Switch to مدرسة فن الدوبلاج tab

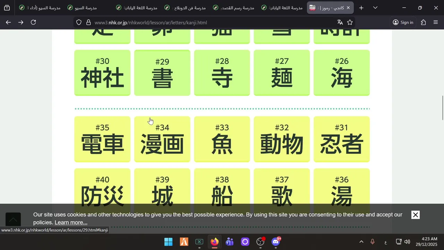click(x=186, y=8)
